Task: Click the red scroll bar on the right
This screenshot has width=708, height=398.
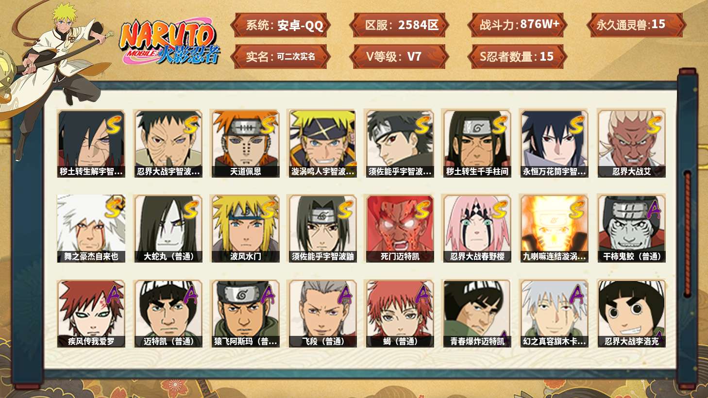Action: [x=688, y=233]
